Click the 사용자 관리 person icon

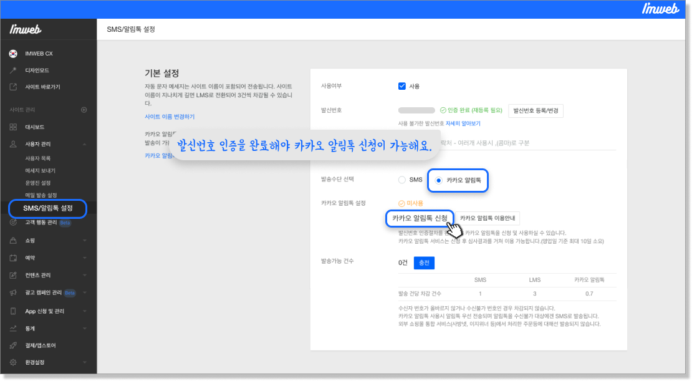click(13, 144)
